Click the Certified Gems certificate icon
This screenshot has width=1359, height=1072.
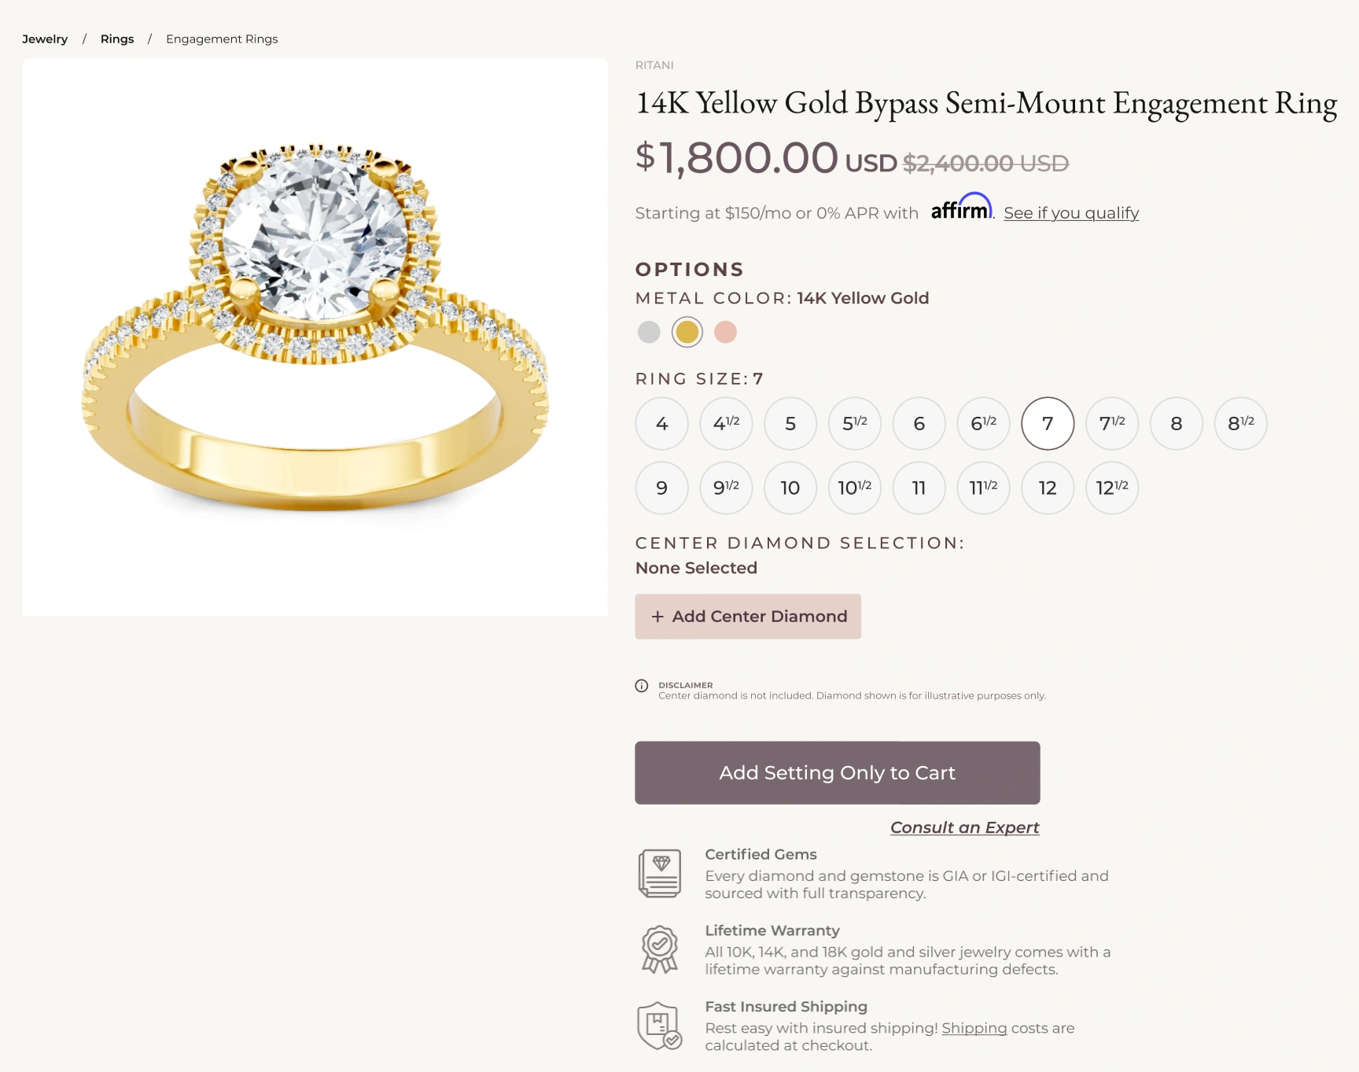click(660, 873)
